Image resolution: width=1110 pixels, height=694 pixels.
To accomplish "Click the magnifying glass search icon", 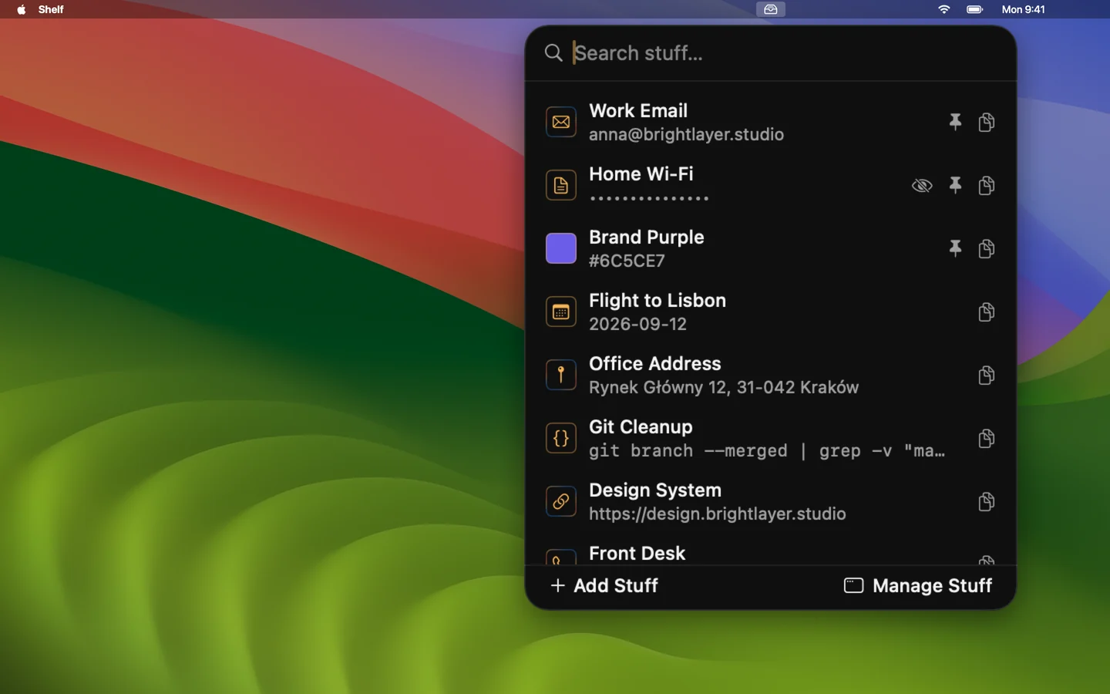I will (553, 53).
